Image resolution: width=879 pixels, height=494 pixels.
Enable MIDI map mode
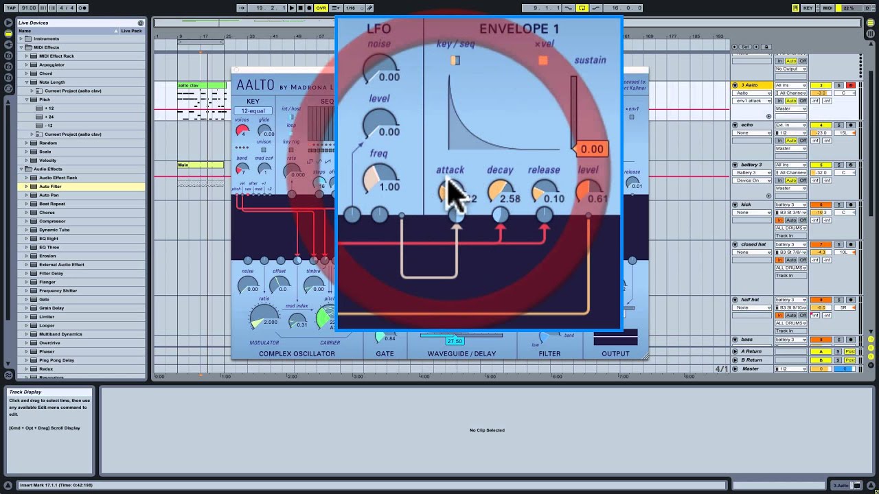tap(827, 8)
